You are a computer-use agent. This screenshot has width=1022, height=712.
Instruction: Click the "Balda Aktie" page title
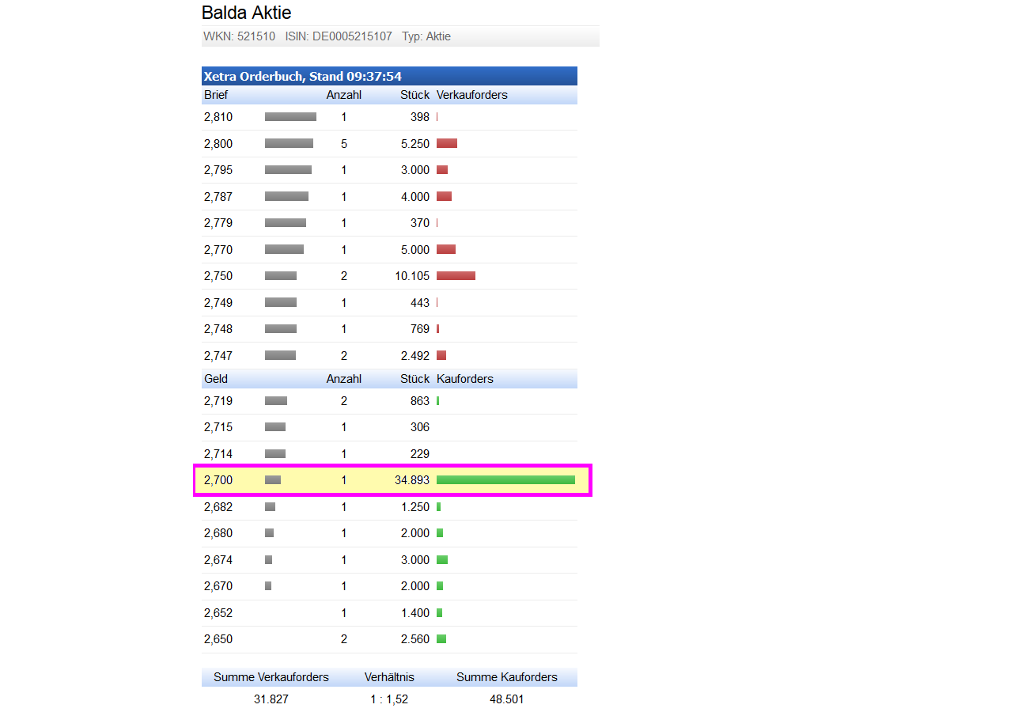247,13
